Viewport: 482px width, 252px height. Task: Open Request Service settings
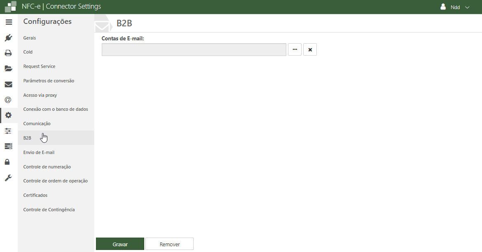(x=40, y=66)
